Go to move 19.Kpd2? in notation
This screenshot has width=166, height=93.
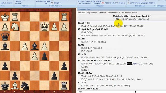point(108,60)
